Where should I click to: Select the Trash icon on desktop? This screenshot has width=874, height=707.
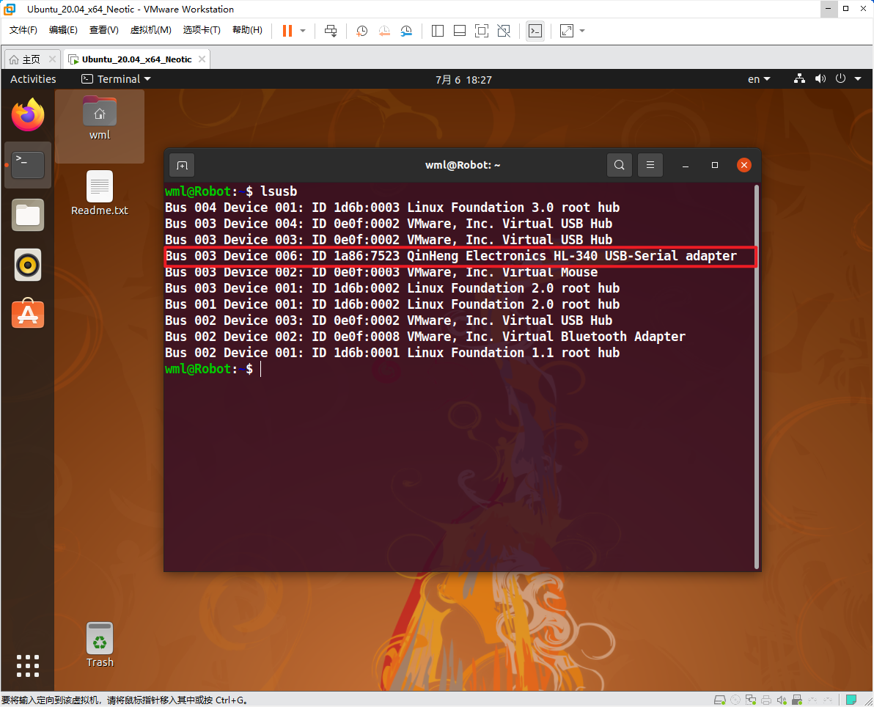(x=100, y=645)
